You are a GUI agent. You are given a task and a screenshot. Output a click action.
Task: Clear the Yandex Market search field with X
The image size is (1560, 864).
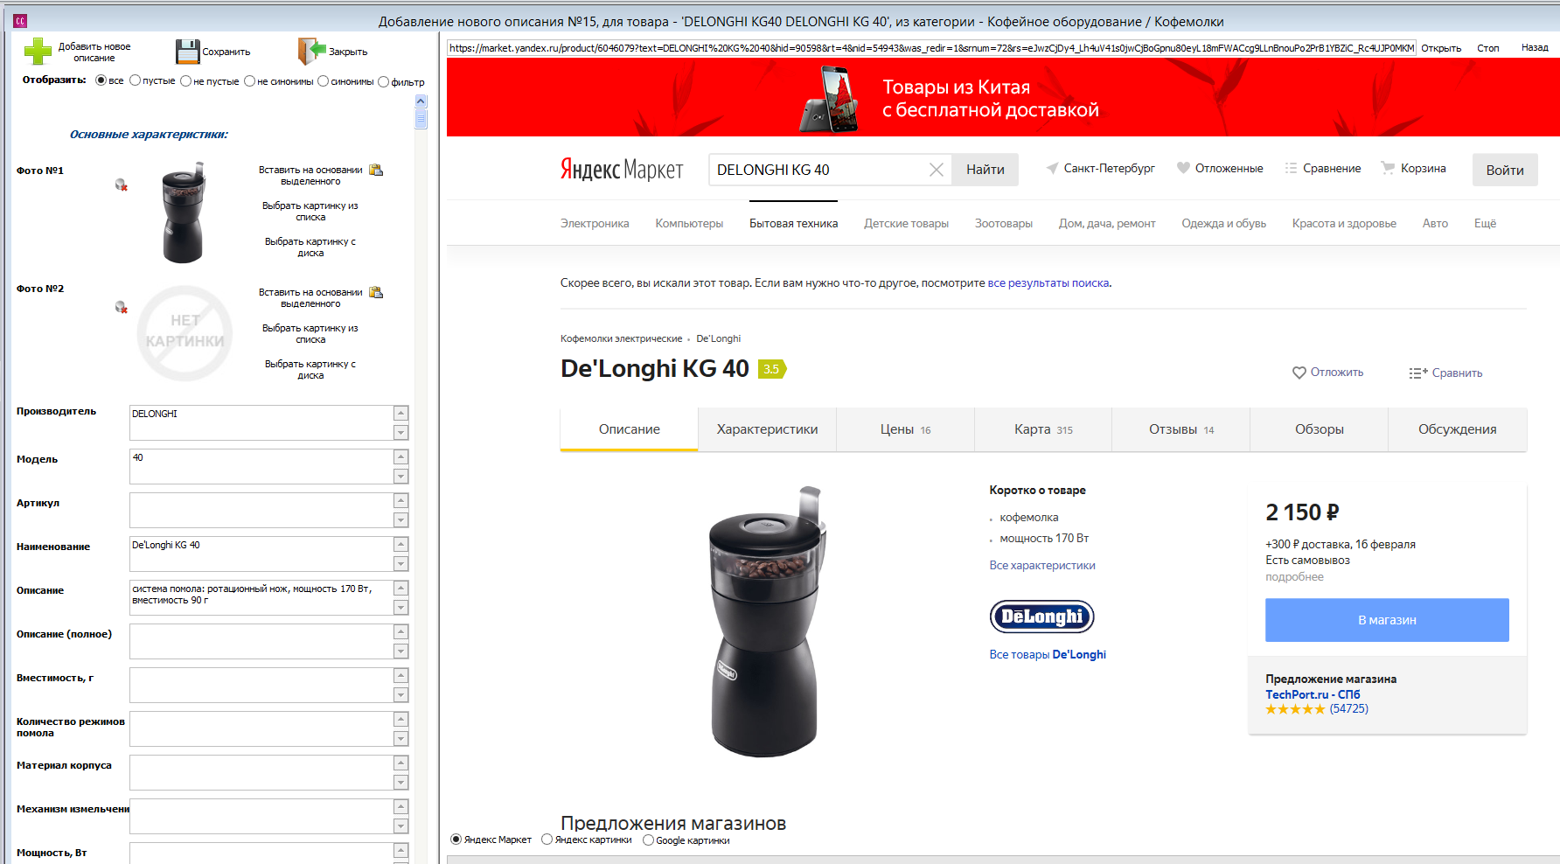click(936, 170)
